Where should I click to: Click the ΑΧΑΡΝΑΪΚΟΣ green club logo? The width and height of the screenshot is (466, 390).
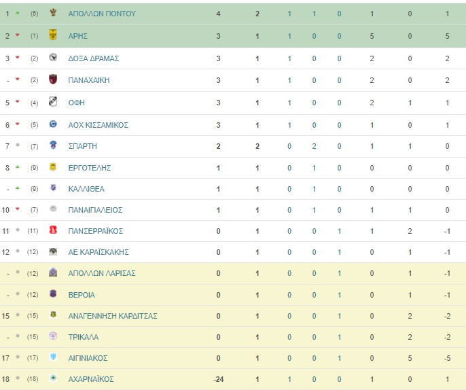tap(53, 378)
